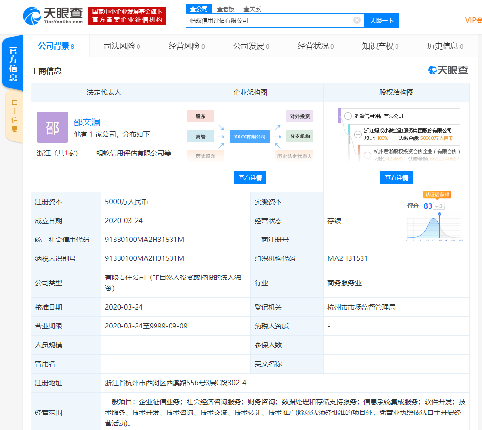The image size is (482, 430).
Task: Open the 司法风险 tab
Action: click(120, 45)
